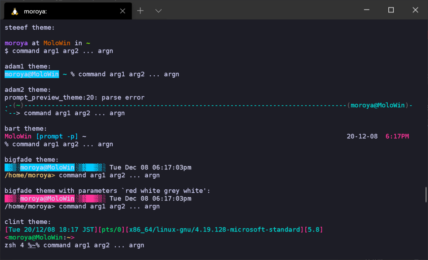Expand the new-tab profile dropdown chevron
The image size is (428, 260).
coord(159,11)
